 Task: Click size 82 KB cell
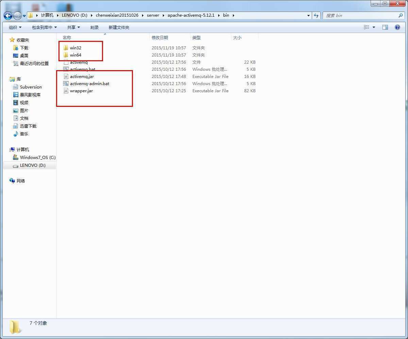pos(250,91)
